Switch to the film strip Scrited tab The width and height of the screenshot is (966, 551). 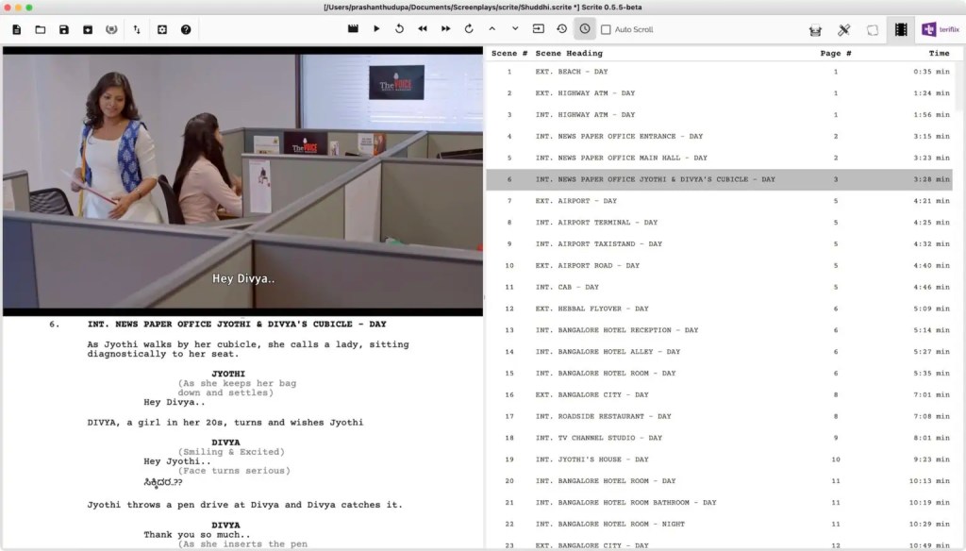point(901,29)
